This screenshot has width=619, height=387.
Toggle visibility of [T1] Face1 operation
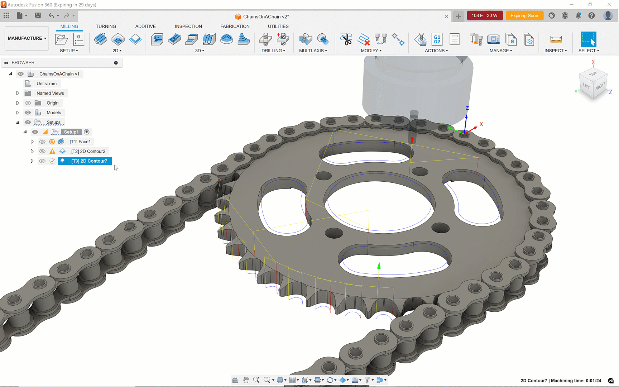[42, 142]
